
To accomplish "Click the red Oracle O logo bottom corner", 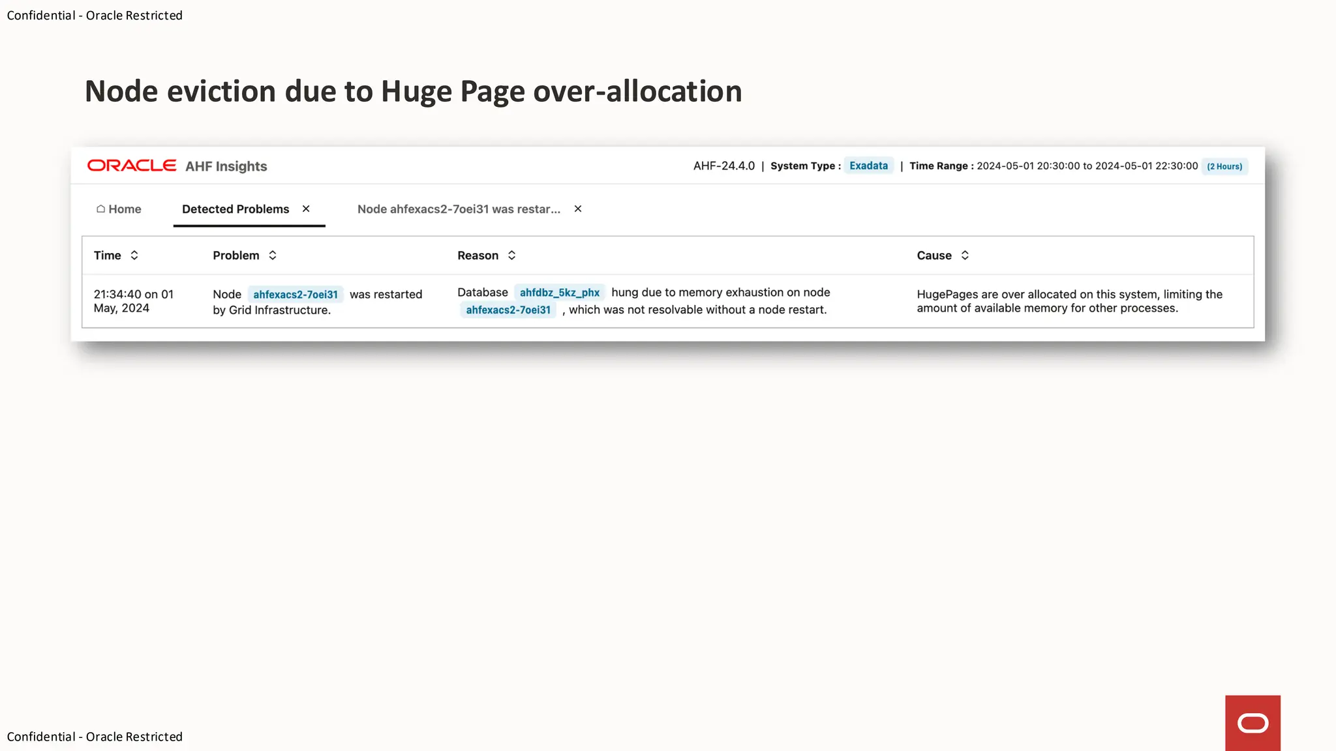I will [1252, 723].
